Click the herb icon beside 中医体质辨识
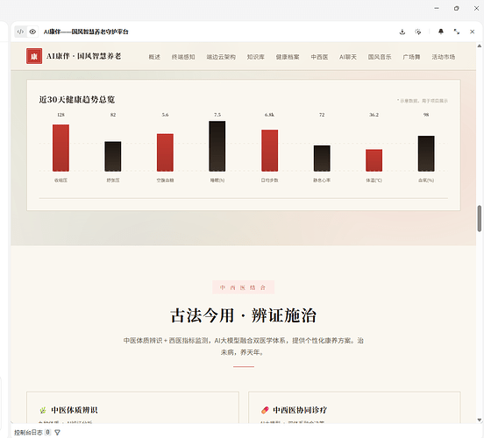 tap(43, 410)
